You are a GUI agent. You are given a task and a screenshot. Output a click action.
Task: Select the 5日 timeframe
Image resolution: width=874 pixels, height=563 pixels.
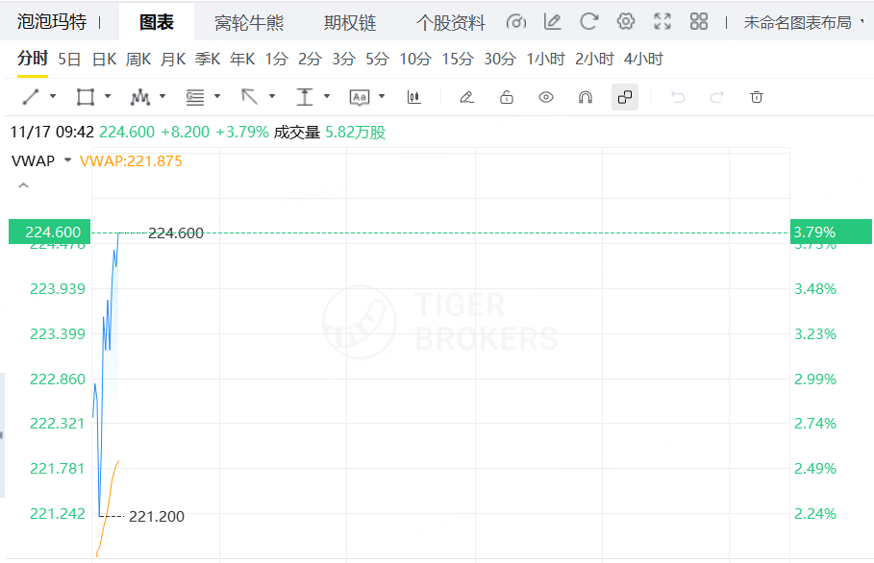point(69,59)
